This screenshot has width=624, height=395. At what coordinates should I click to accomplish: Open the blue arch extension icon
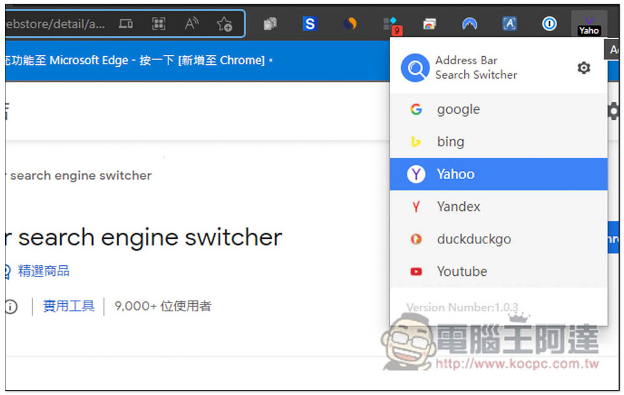470,24
